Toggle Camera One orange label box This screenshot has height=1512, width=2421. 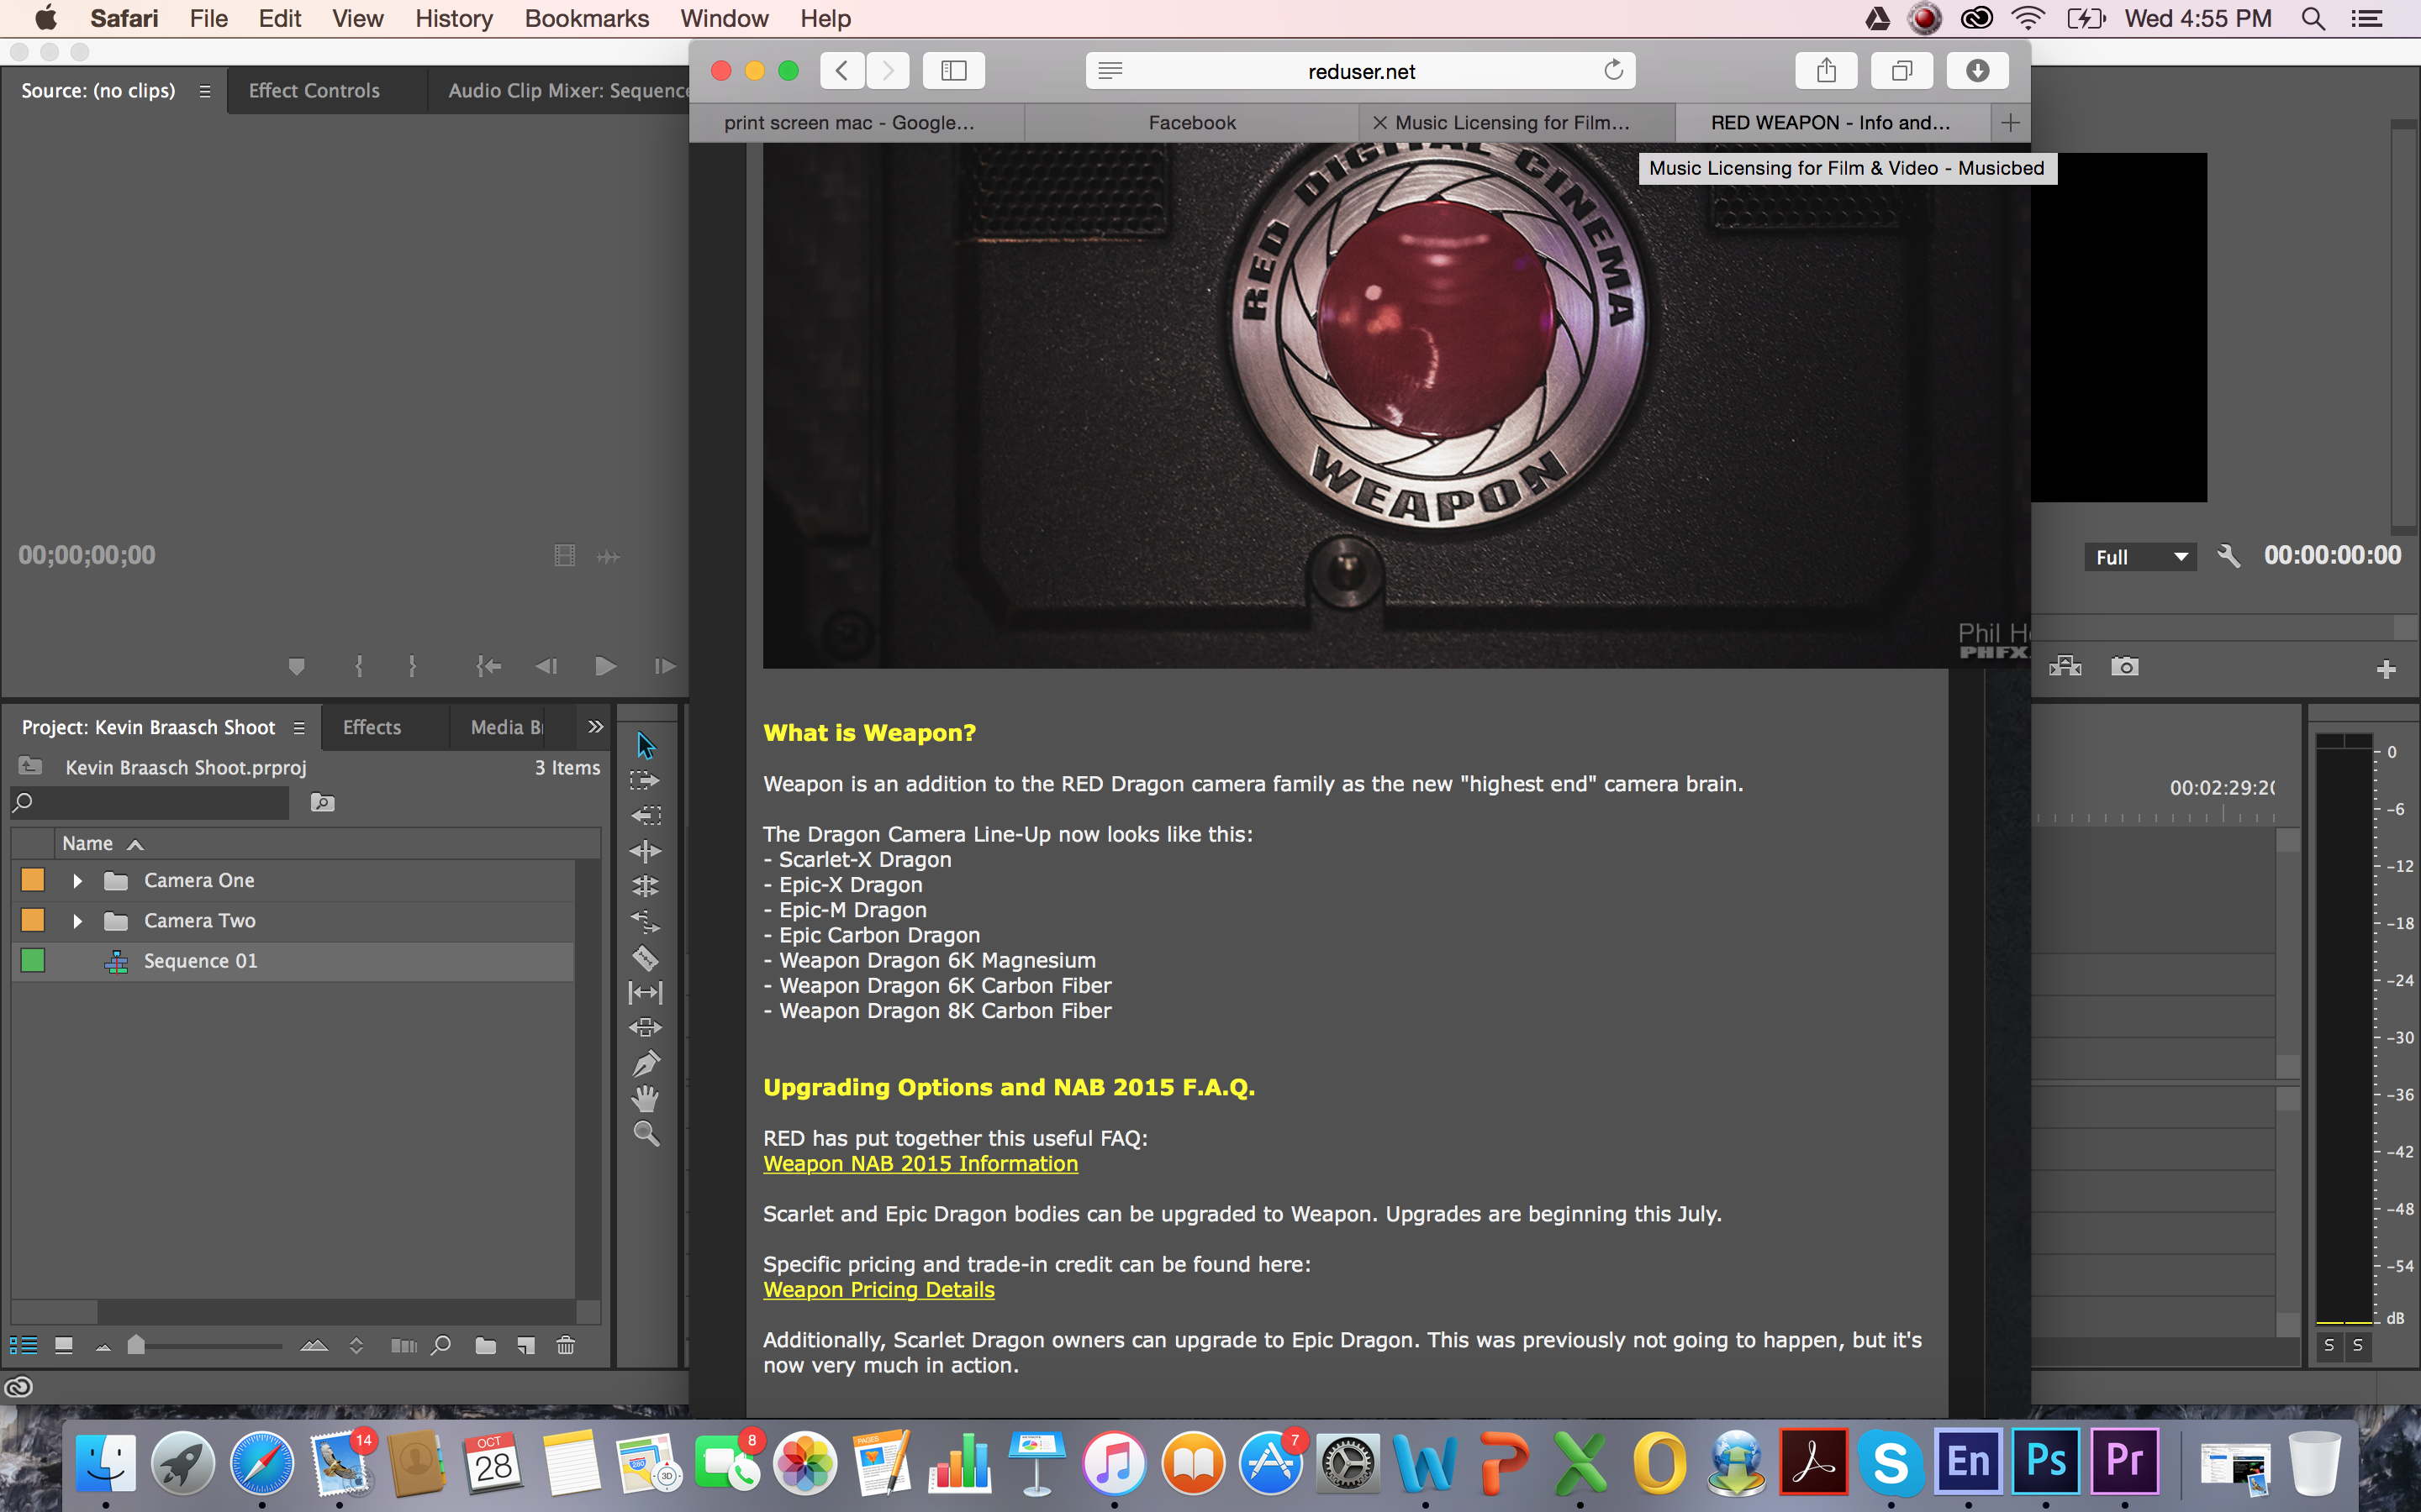[33, 880]
